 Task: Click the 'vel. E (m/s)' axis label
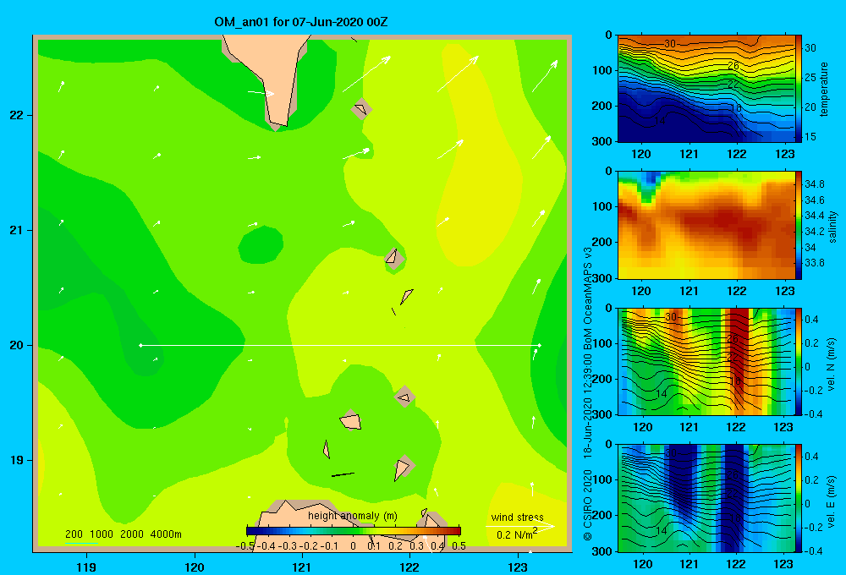click(x=831, y=501)
